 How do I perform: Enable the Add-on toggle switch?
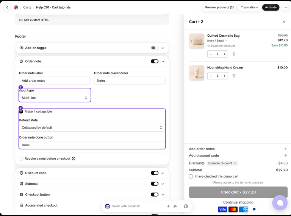point(155,48)
